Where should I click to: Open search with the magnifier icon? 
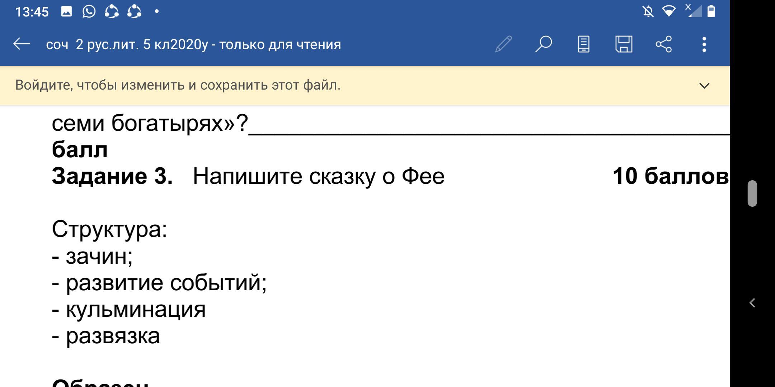pos(544,44)
